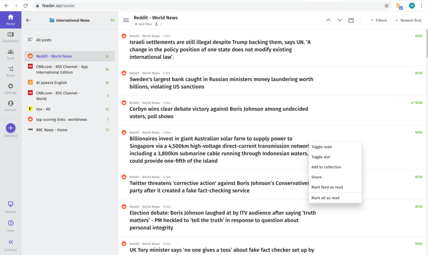Collapse the left sidebar
This screenshot has height=255, width=428.
[10, 245]
